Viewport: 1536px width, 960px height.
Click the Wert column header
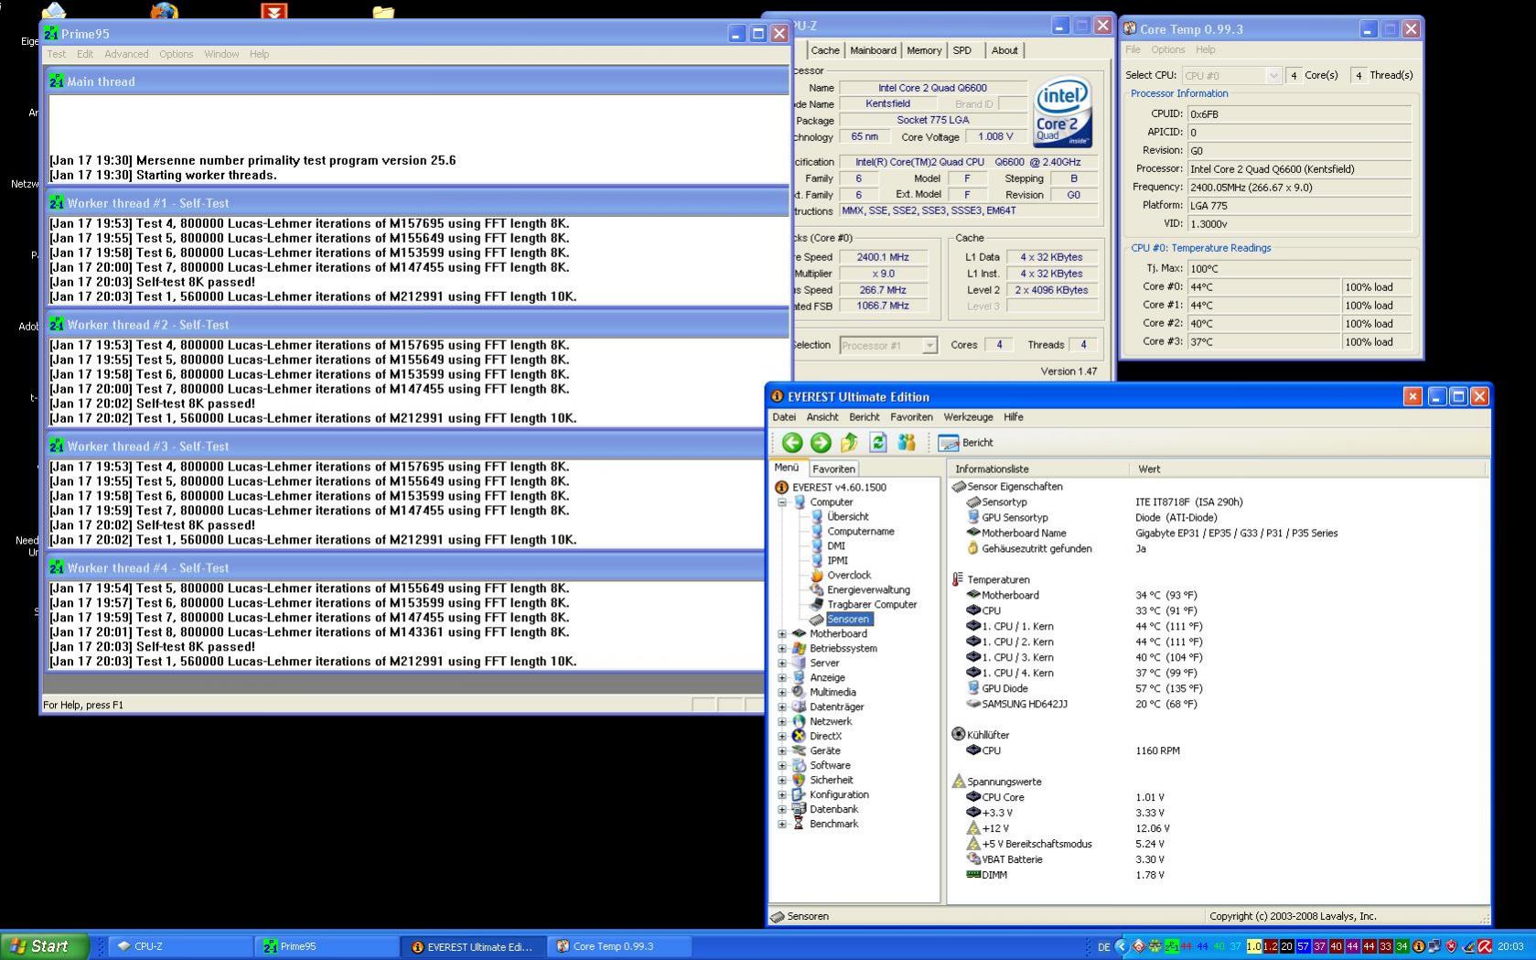1307,469
